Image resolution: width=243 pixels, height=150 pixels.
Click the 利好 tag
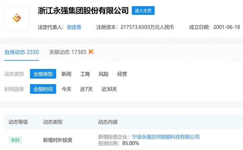16,140
